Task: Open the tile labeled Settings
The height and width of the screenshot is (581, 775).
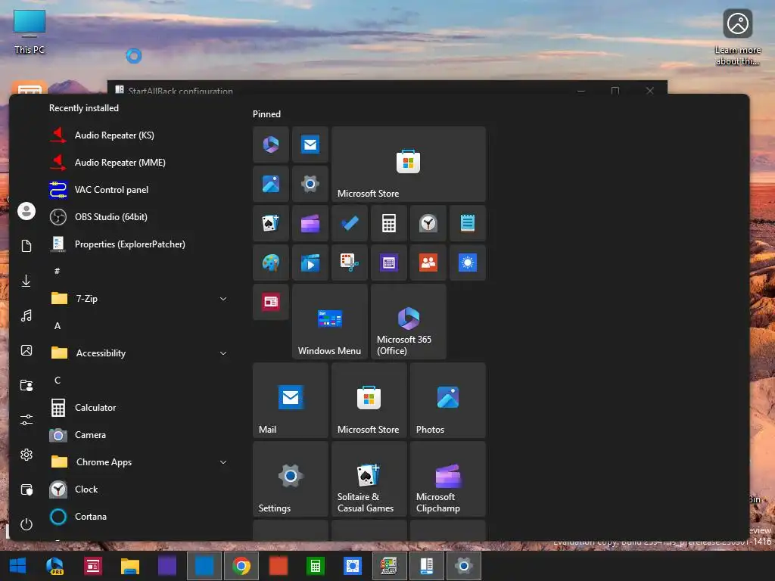Action: (290, 479)
